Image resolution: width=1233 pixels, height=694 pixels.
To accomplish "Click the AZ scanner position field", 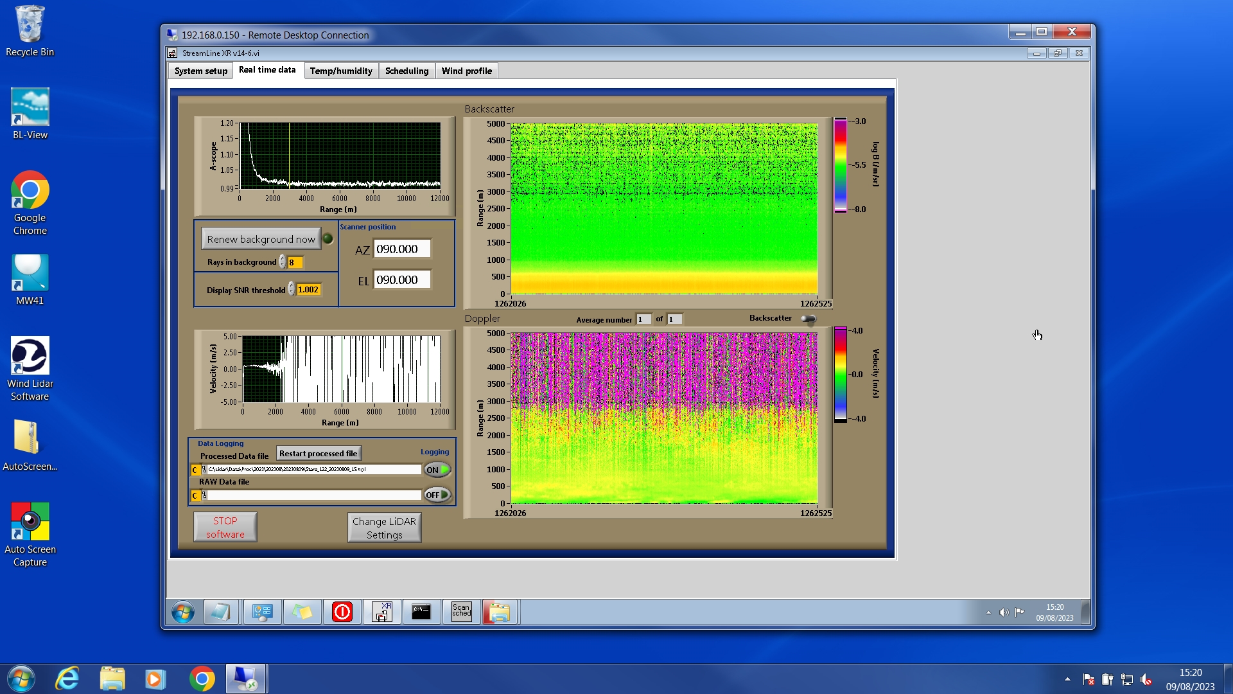I will coord(401,249).
